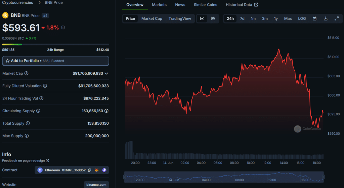The height and width of the screenshot is (188, 344).
Task: Click the 14. Jun label on chart x-axis
Action: tap(168, 163)
